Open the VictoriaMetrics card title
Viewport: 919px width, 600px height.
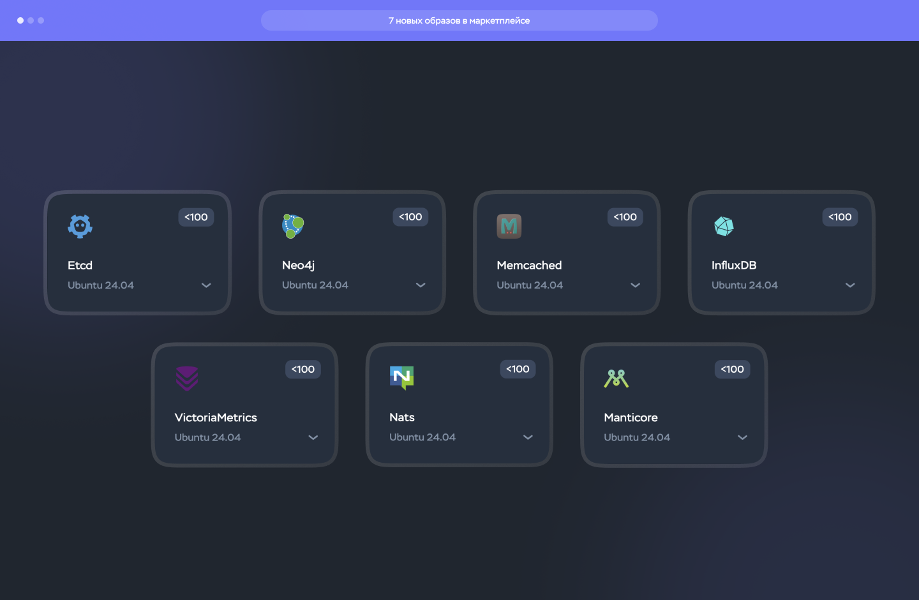(216, 417)
